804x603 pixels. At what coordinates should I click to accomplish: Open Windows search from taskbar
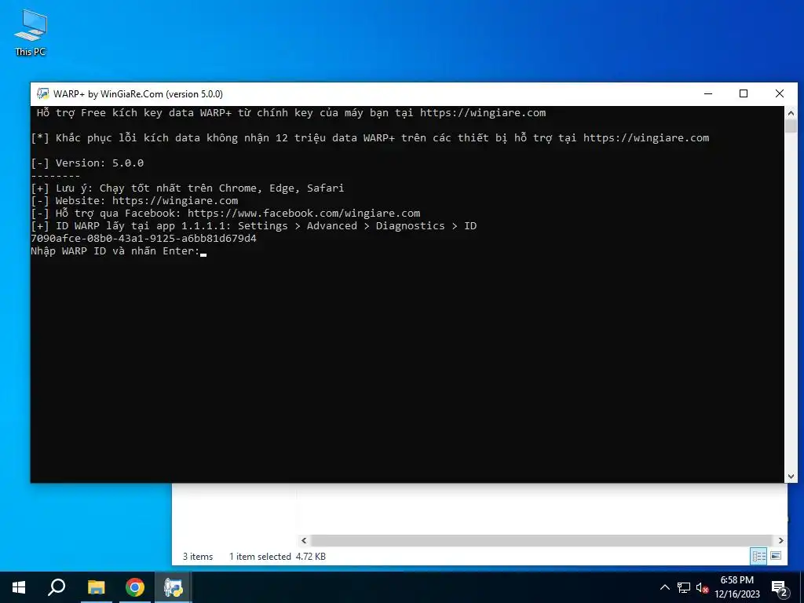pyautogui.click(x=57, y=587)
